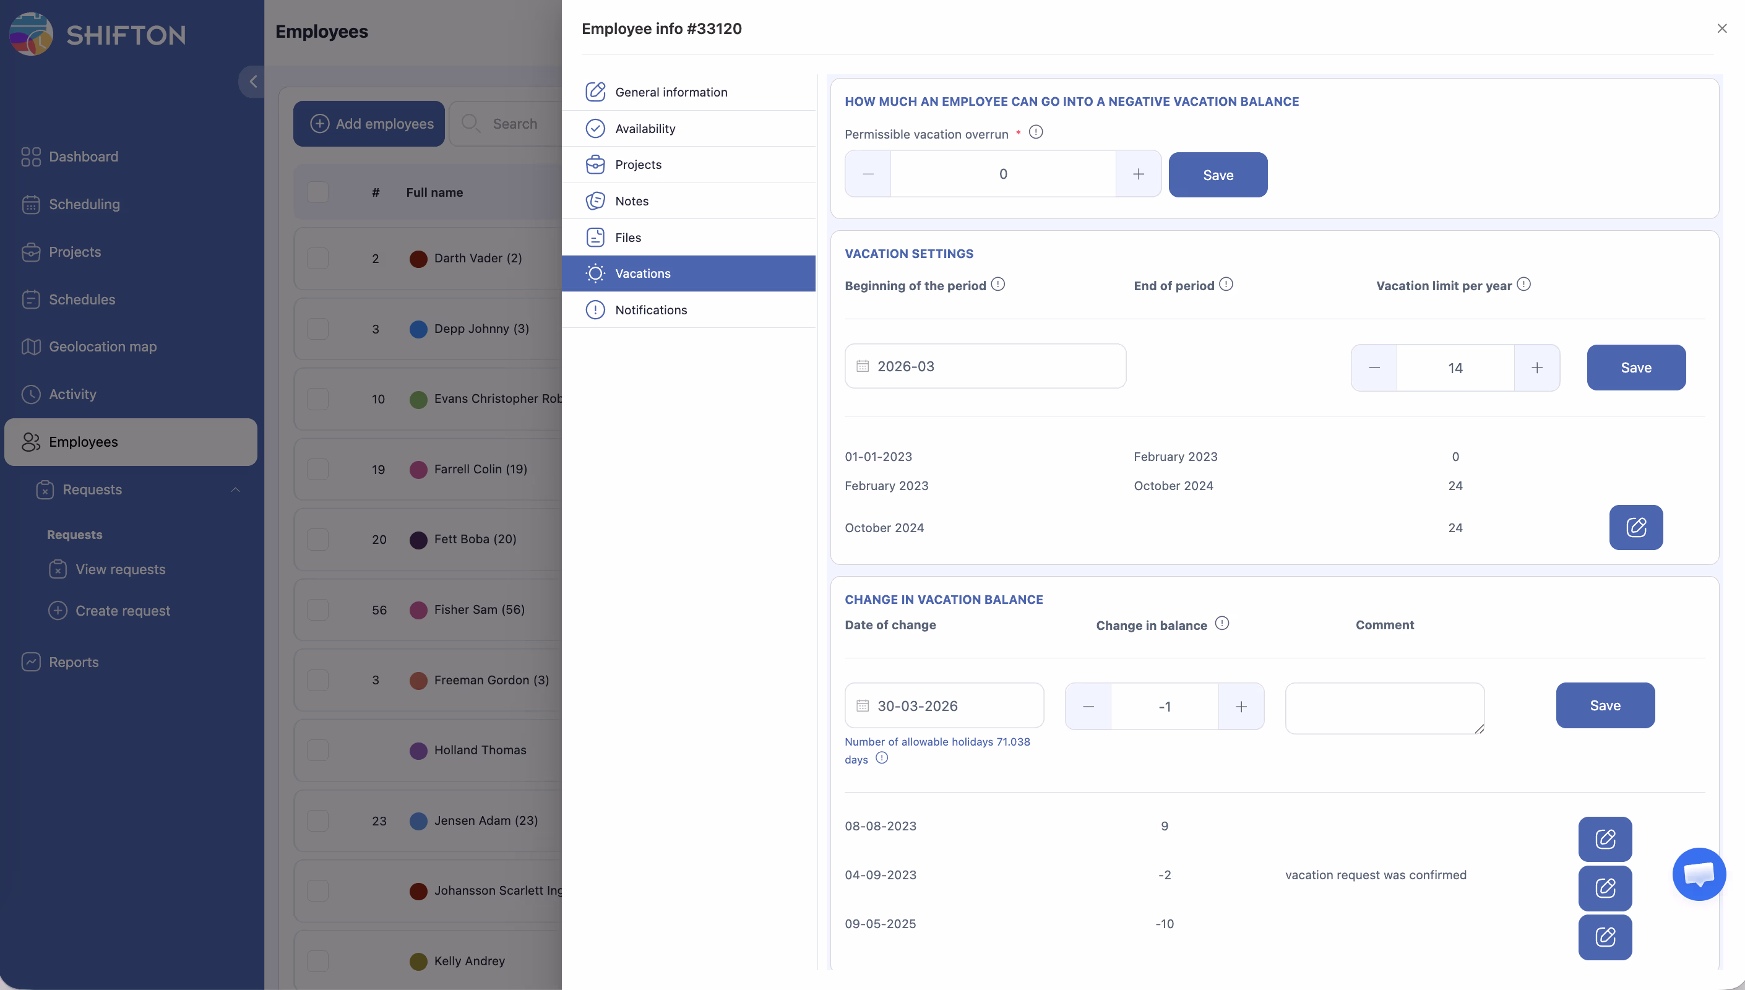Save the permissible vacation overrun value
Image resolution: width=1745 pixels, height=990 pixels.
click(x=1217, y=174)
